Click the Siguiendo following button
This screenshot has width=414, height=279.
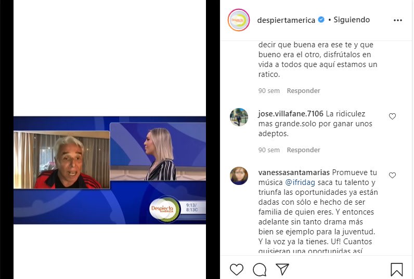[x=352, y=20]
